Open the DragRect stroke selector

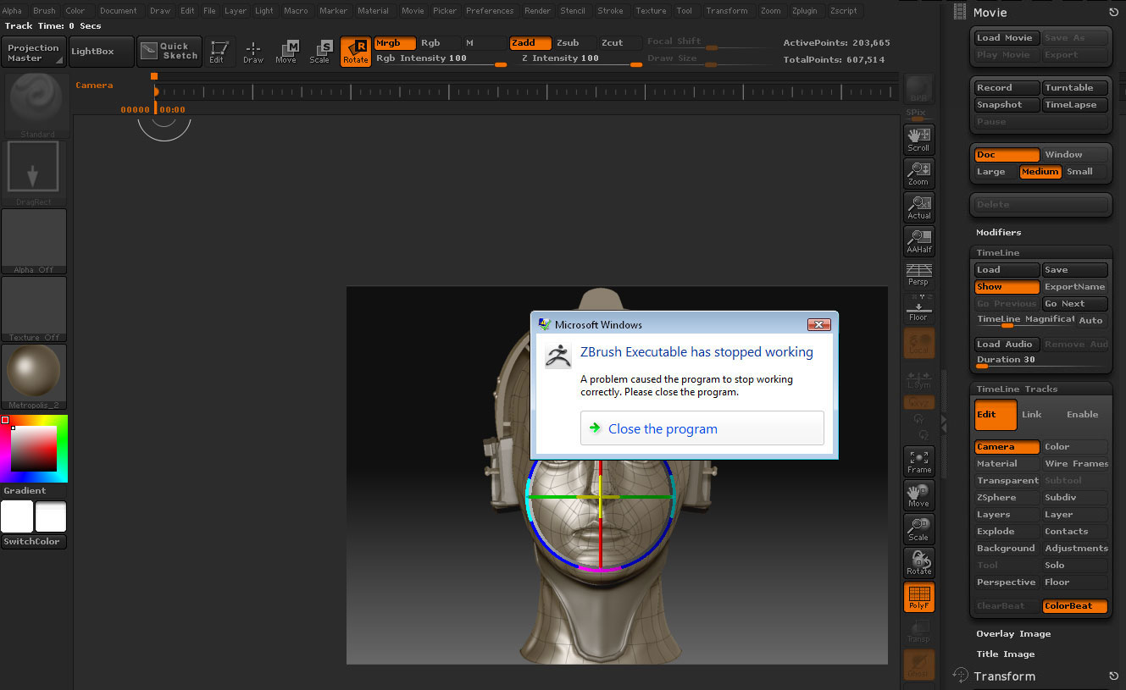(x=33, y=174)
